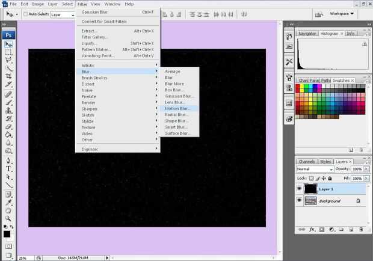Image resolution: width=373 pixels, height=261 pixels.
Task: Toggle lock transparent pixels
Action: pyautogui.click(x=311, y=178)
